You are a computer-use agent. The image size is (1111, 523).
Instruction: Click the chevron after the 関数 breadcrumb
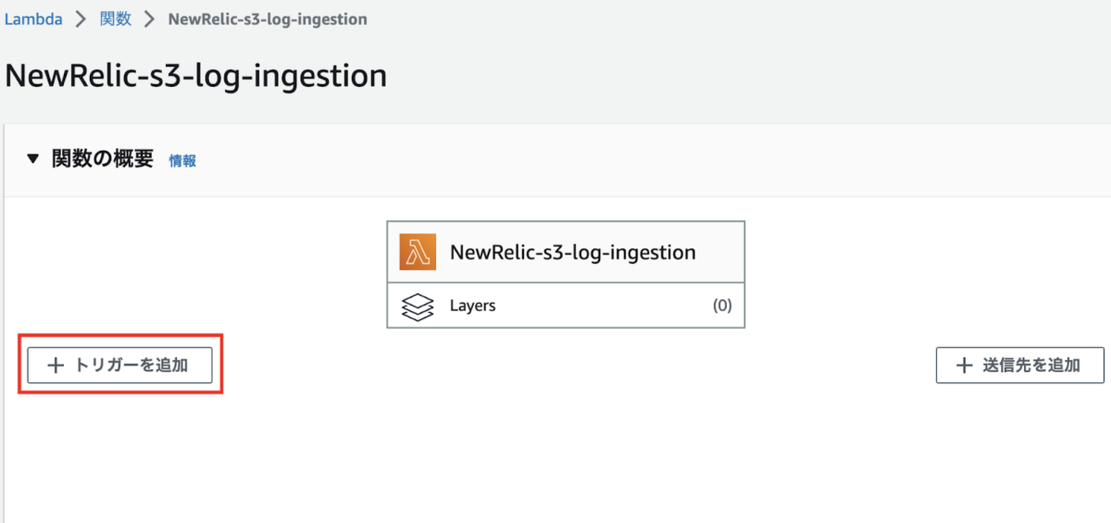(150, 19)
